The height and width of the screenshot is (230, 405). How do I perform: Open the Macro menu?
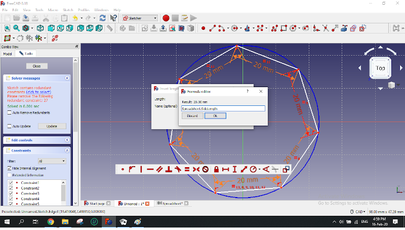pyautogui.click(x=53, y=10)
